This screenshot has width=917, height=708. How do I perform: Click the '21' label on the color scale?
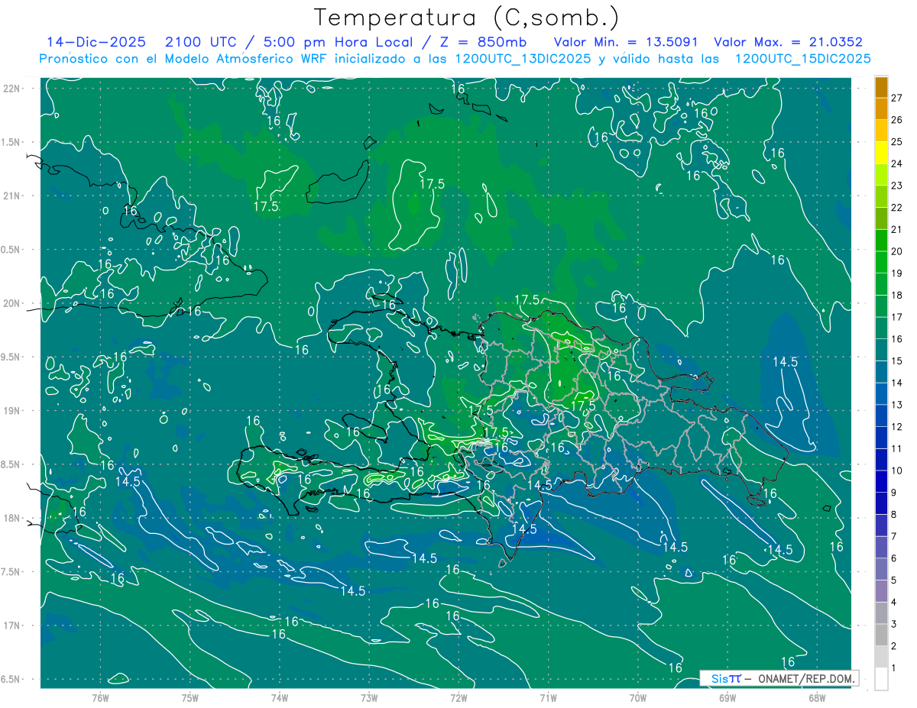point(897,229)
